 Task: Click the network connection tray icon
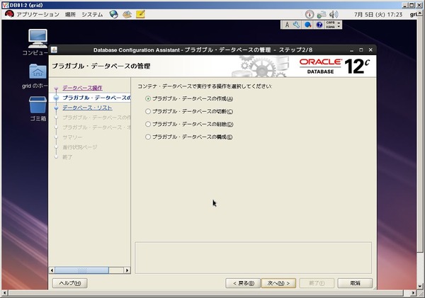coord(322,14)
